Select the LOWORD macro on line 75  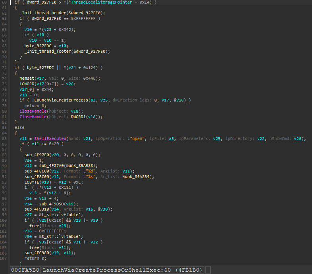point(27,84)
